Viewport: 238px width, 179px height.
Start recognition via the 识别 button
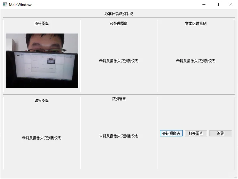point(221,133)
